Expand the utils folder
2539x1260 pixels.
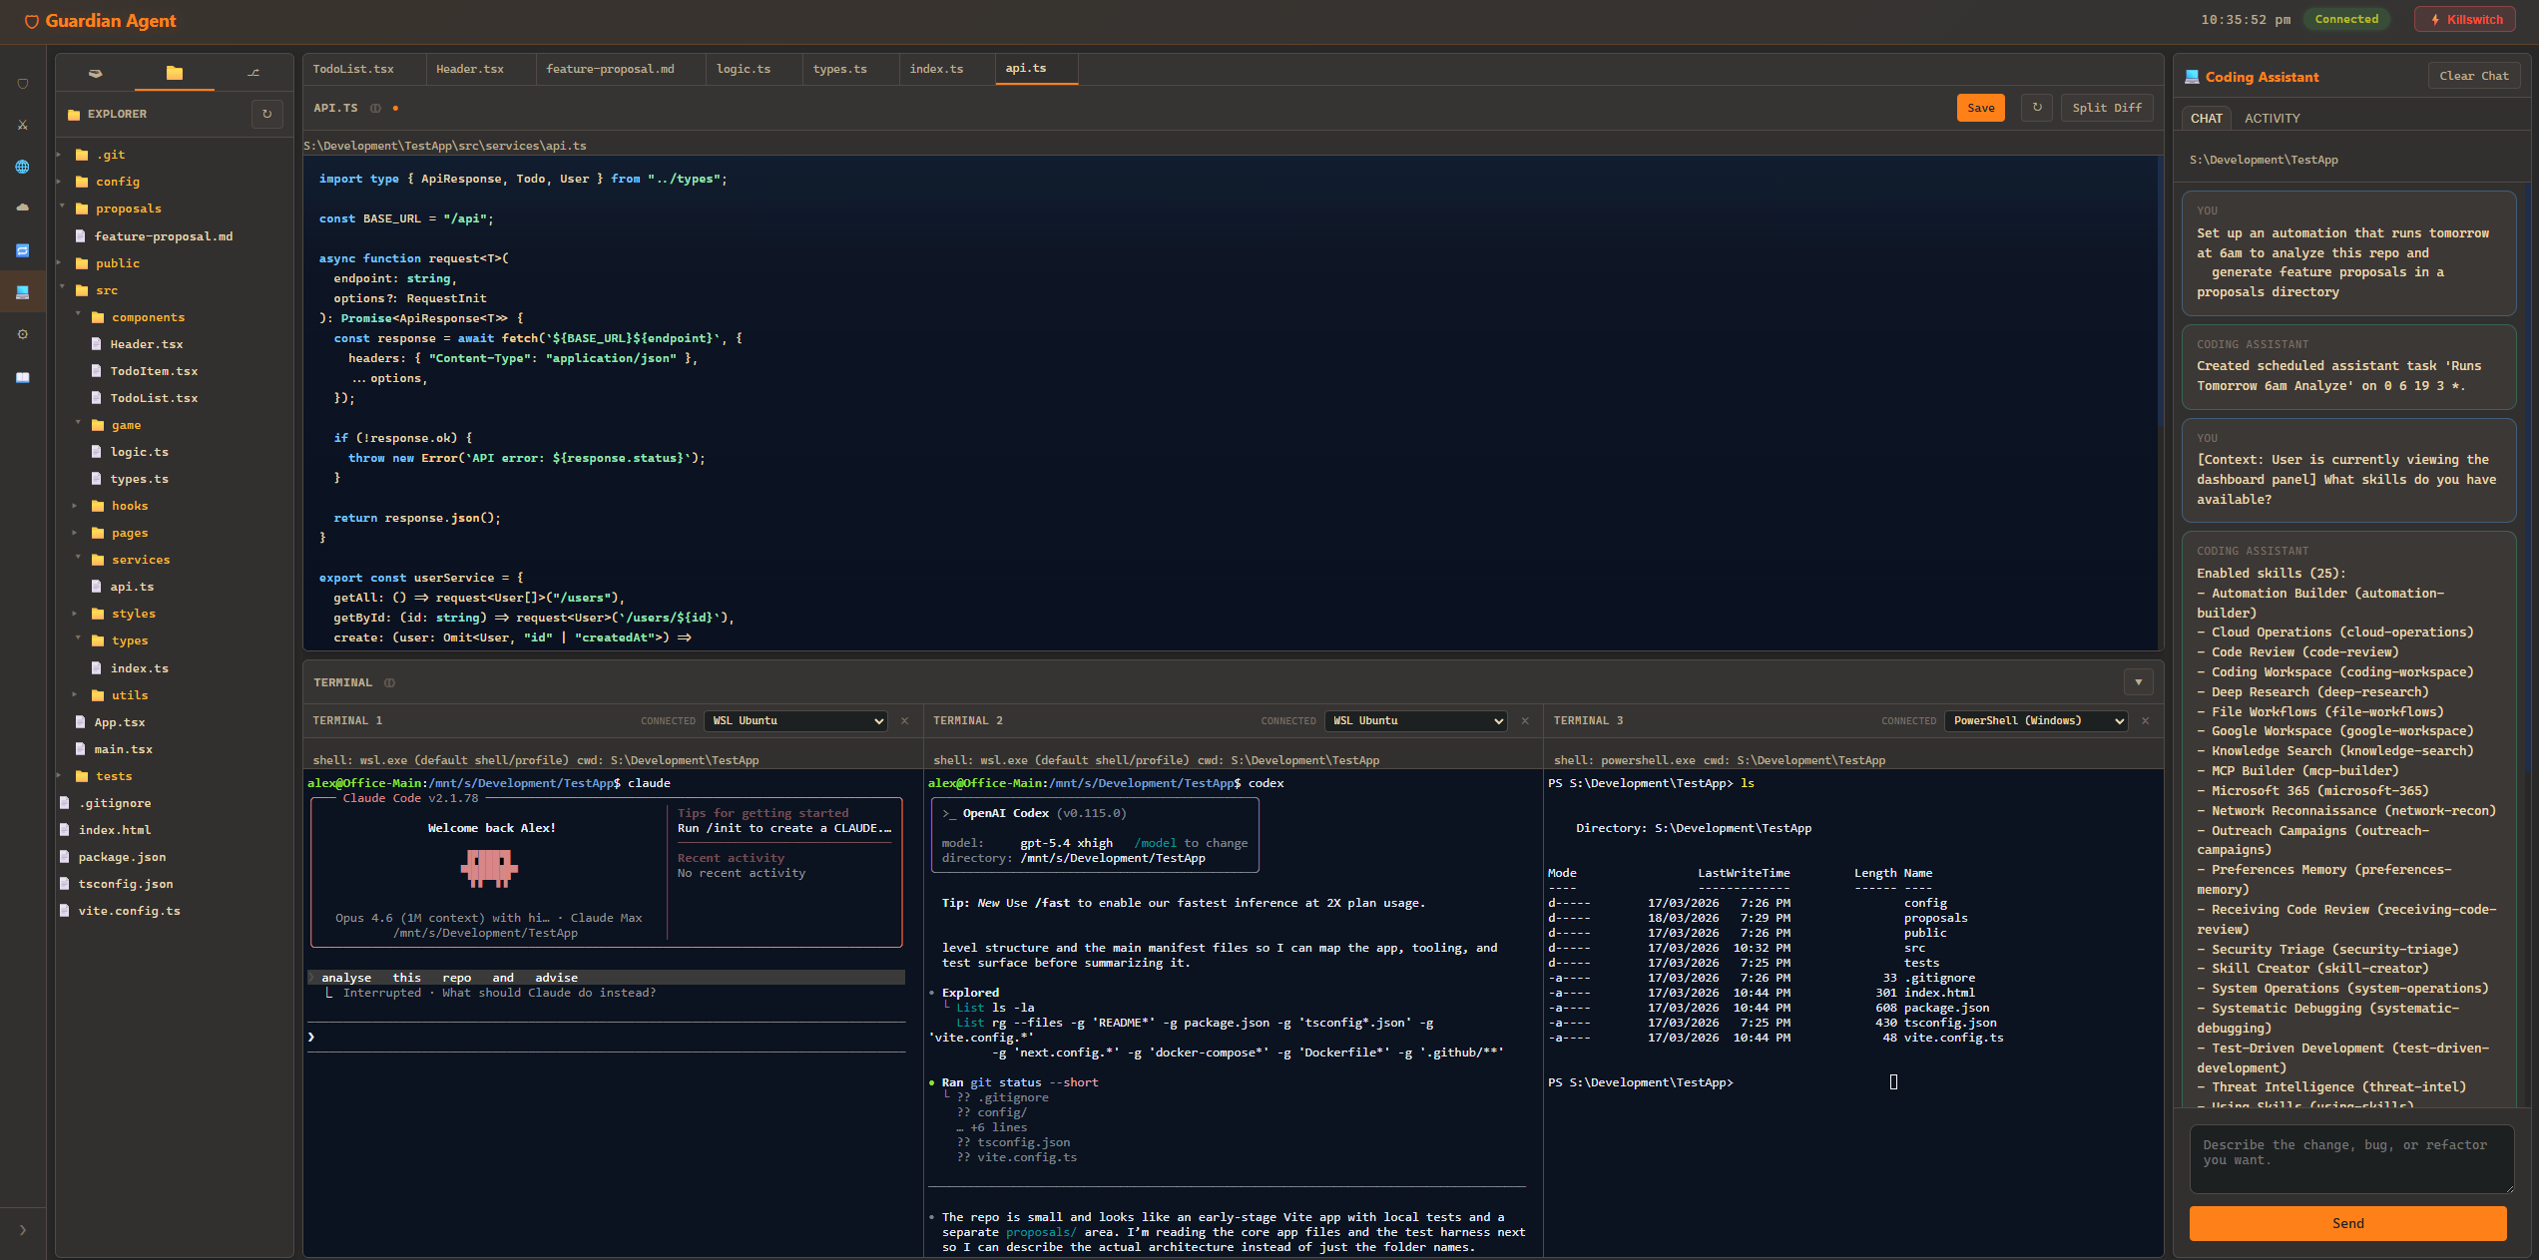(x=77, y=695)
